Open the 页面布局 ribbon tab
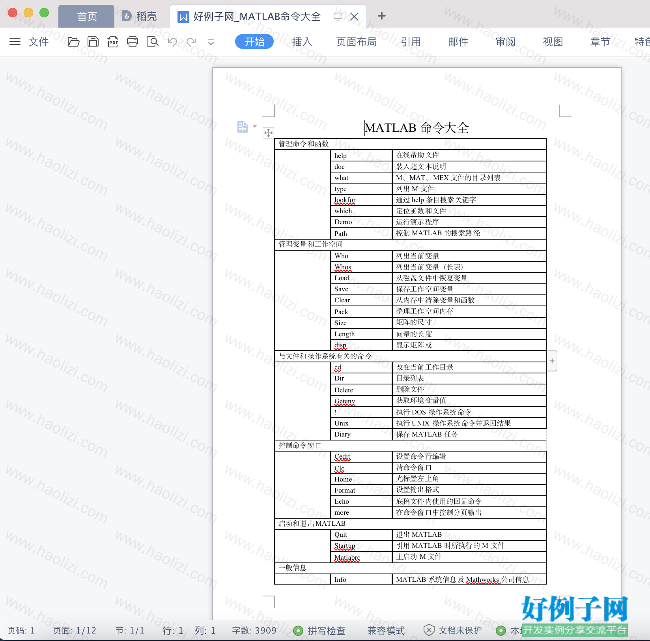Image resolution: width=650 pixels, height=641 pixels. (357, 41)
